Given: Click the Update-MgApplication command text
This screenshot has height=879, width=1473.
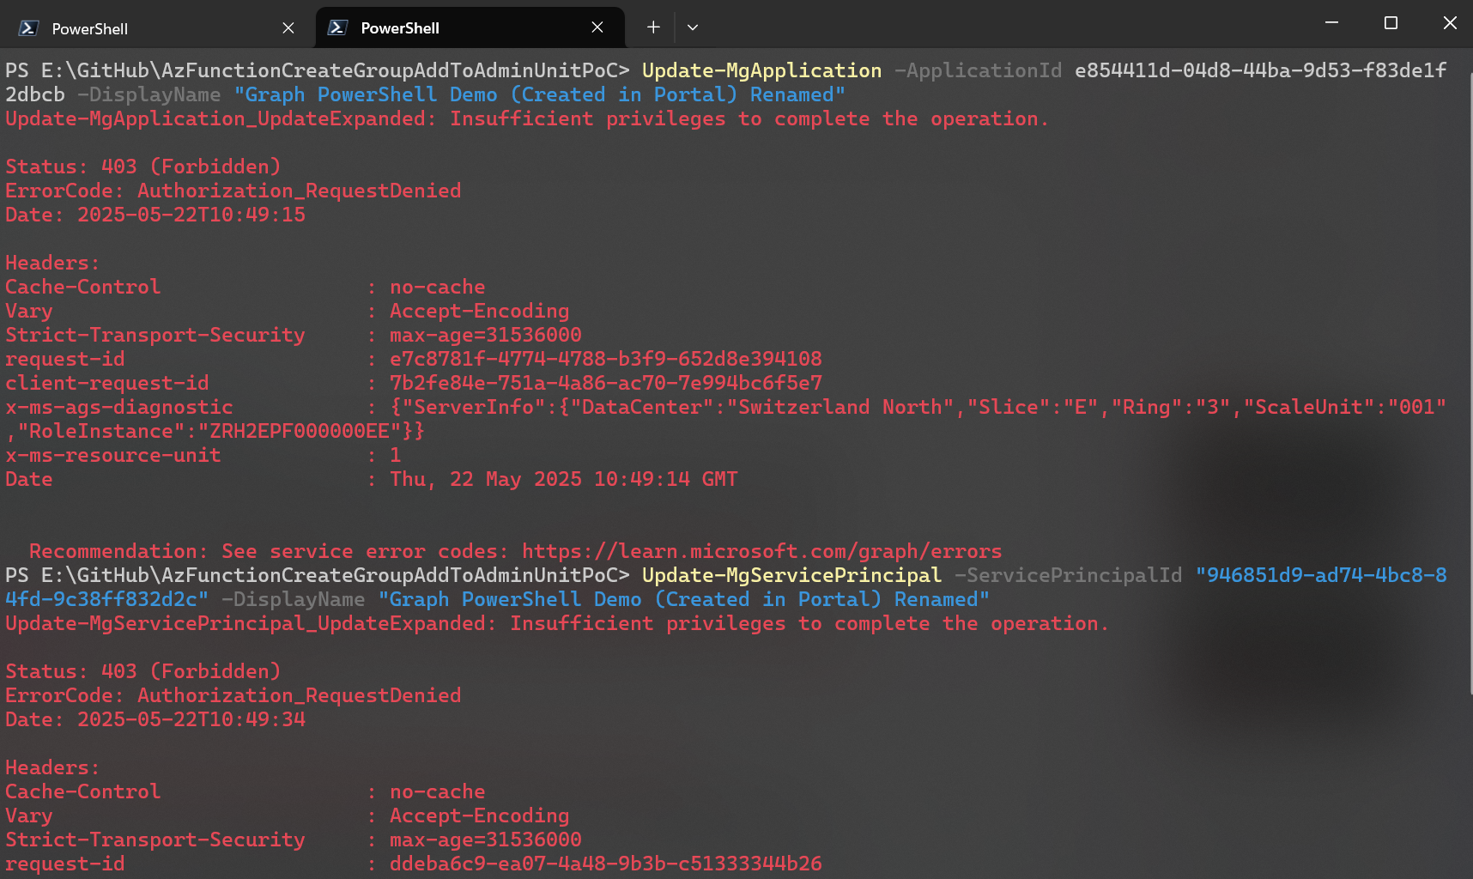Looking at the screenshot, I should point(761,70).
